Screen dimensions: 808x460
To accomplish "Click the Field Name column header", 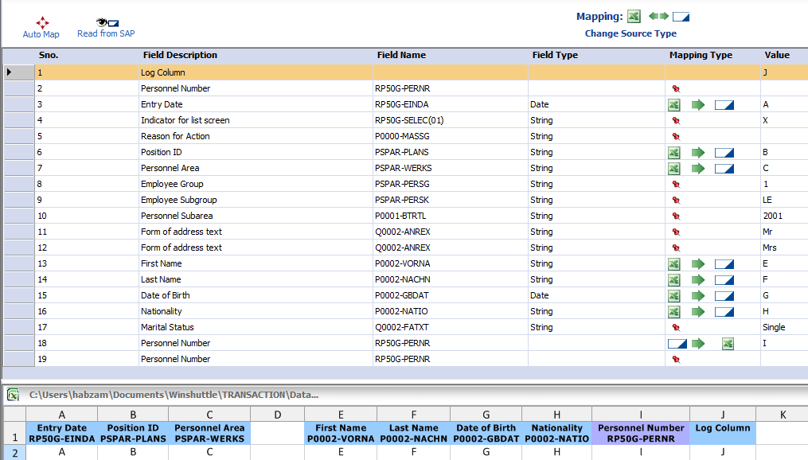I will coord(401,55).
